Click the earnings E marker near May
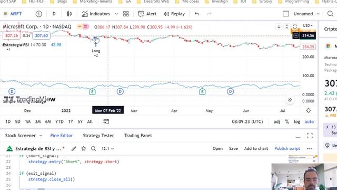337x190 pixels. 202,92
